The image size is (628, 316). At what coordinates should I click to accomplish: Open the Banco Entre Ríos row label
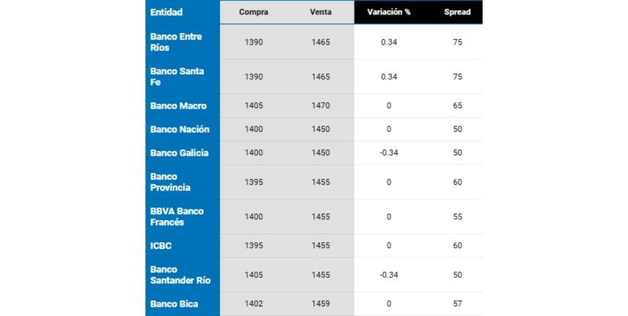click(x=176, y=42)
